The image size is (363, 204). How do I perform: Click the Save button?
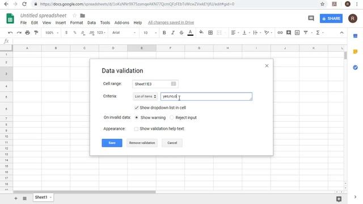click(112, 143)
